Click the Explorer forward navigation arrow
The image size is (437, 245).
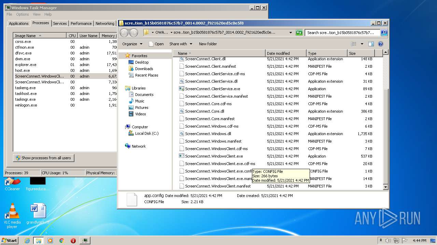tap(133, 33)
